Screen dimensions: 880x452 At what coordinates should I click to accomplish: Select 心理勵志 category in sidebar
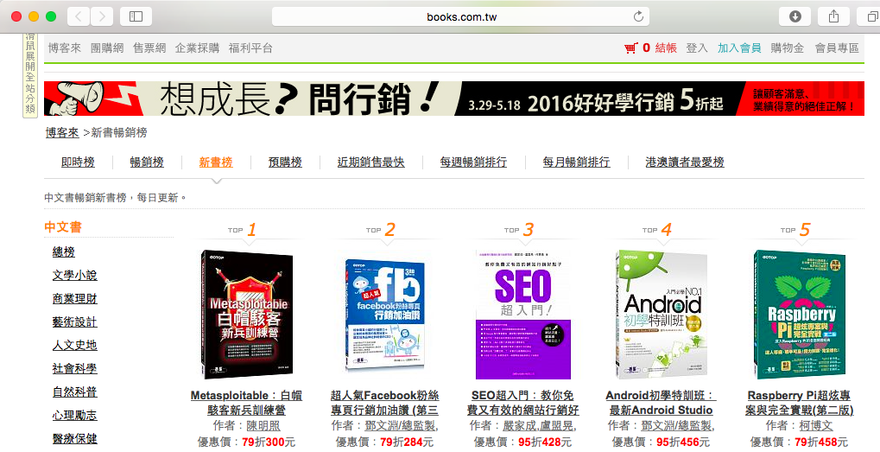tap(74, 416)
